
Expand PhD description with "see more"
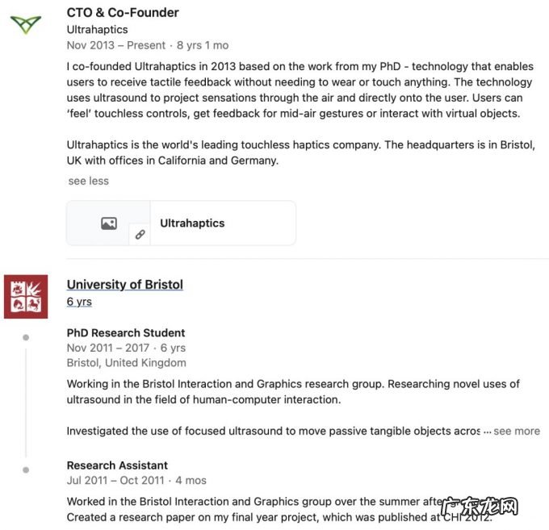[517, 431]
